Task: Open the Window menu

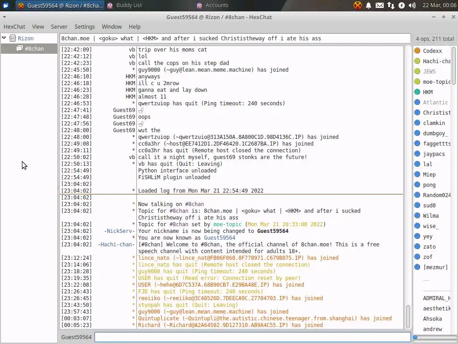Action: (111, 26)
